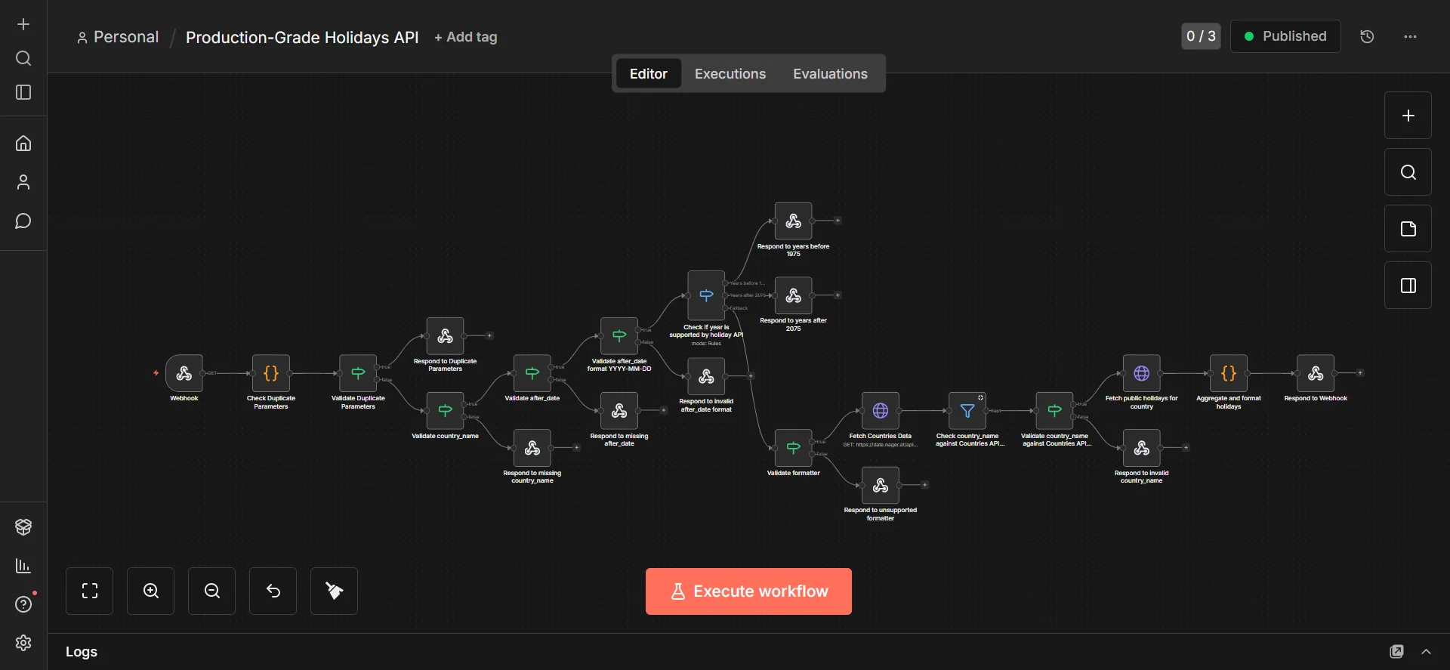Click the workflow name Production-Grade Holidays API
The width and height of the screenshot is (1450, 670).
click(302, 37)
